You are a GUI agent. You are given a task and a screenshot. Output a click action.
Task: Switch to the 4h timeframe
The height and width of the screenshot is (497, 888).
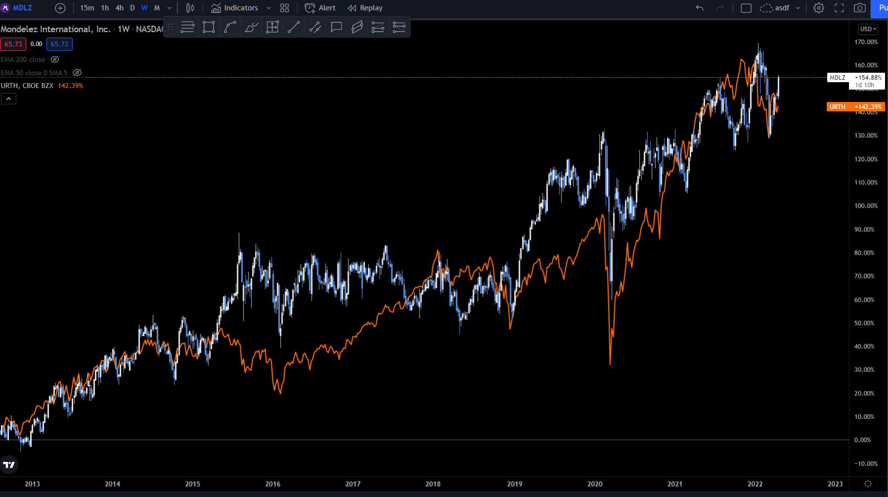click(x=120, y=8)
